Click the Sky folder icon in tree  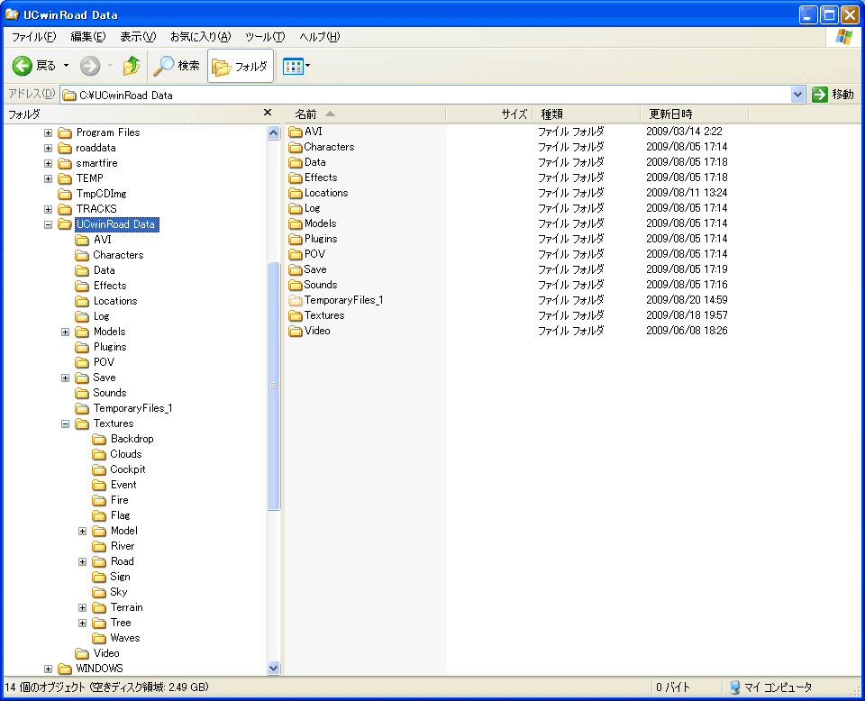99,592
